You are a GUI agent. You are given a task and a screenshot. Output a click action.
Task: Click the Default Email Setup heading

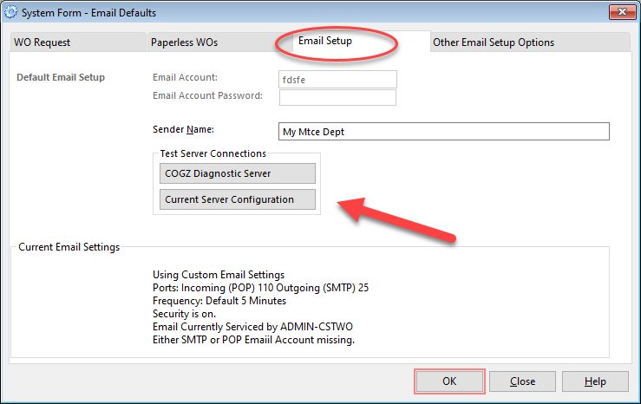(x=61, y=77)
